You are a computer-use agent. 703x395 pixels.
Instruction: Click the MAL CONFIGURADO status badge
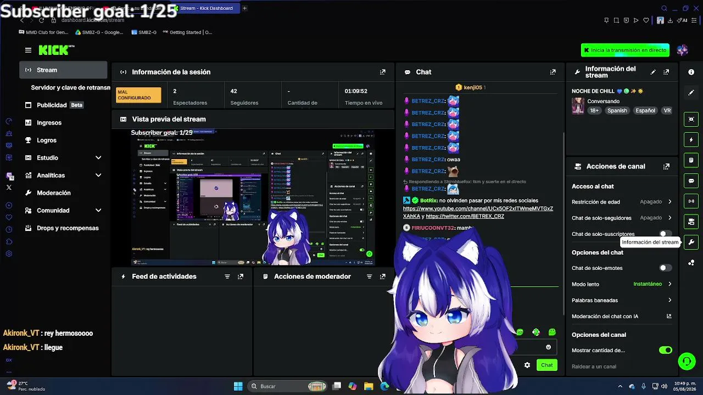pyautogui.click(x=138, y=95)
